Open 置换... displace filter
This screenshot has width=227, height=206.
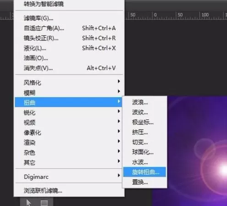tap(144, 182)
